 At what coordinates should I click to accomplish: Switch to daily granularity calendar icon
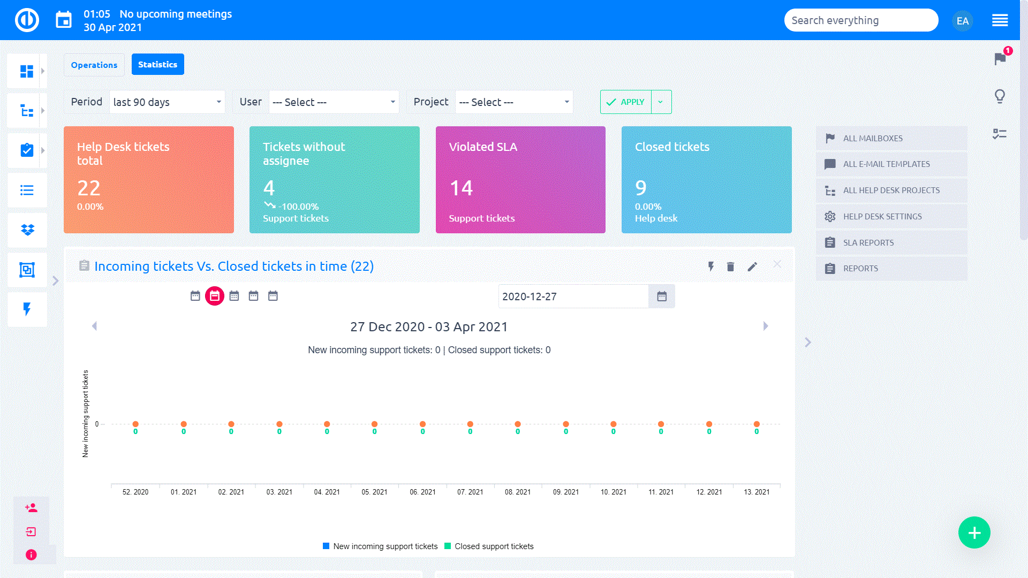tap(195, 295)
